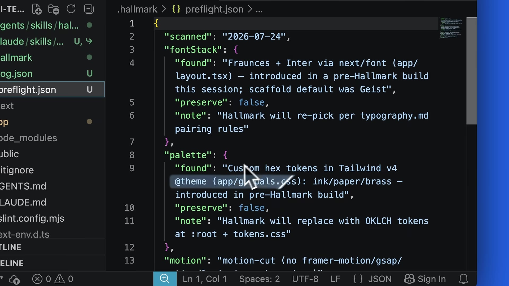
Task: Expand the gents/skills/hal... folder
Action: (52, 25)
